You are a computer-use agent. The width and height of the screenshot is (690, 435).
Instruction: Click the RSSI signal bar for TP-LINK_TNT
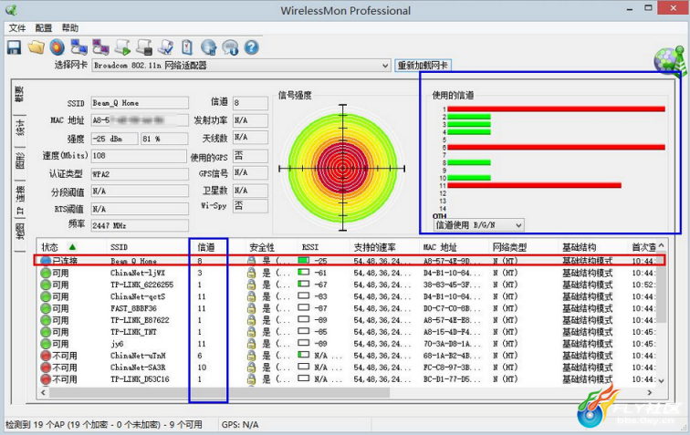tap(304, 331)
